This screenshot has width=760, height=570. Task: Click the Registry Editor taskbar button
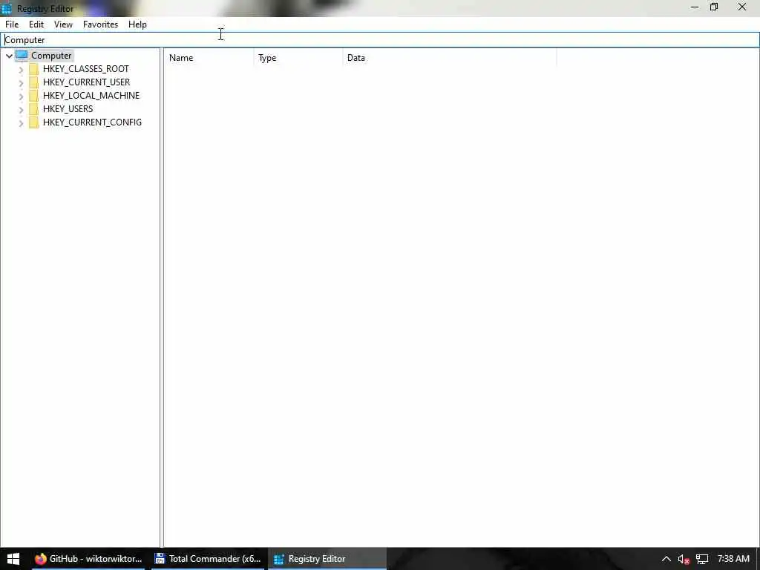[x=327, y=559]
